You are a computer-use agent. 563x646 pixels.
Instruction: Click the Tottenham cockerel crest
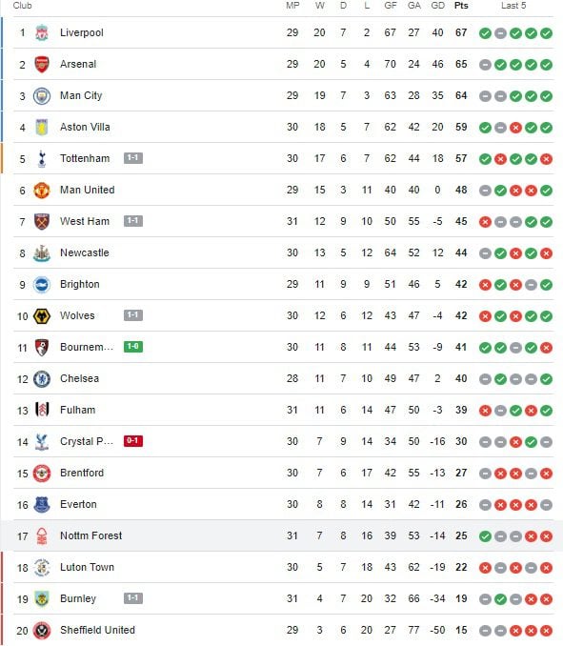42,158
